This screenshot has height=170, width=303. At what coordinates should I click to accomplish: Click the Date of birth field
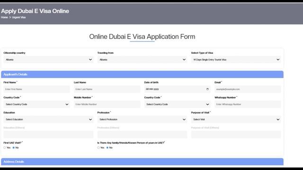click(x=177, y=89)
